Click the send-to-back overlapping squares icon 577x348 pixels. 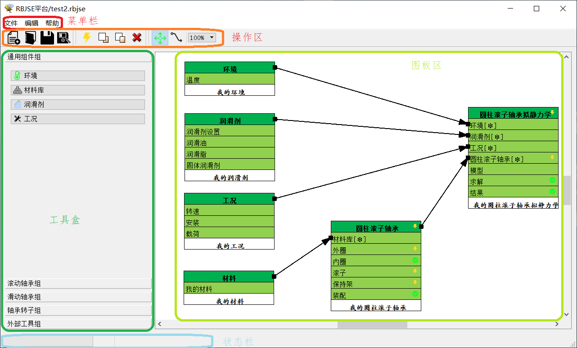[120, 38]
